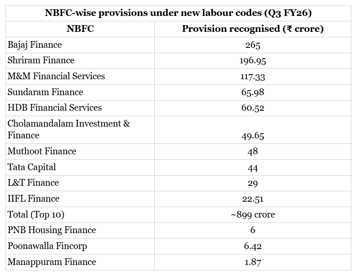Click the Muthoot Finance cell

click(x=42, y=151)
